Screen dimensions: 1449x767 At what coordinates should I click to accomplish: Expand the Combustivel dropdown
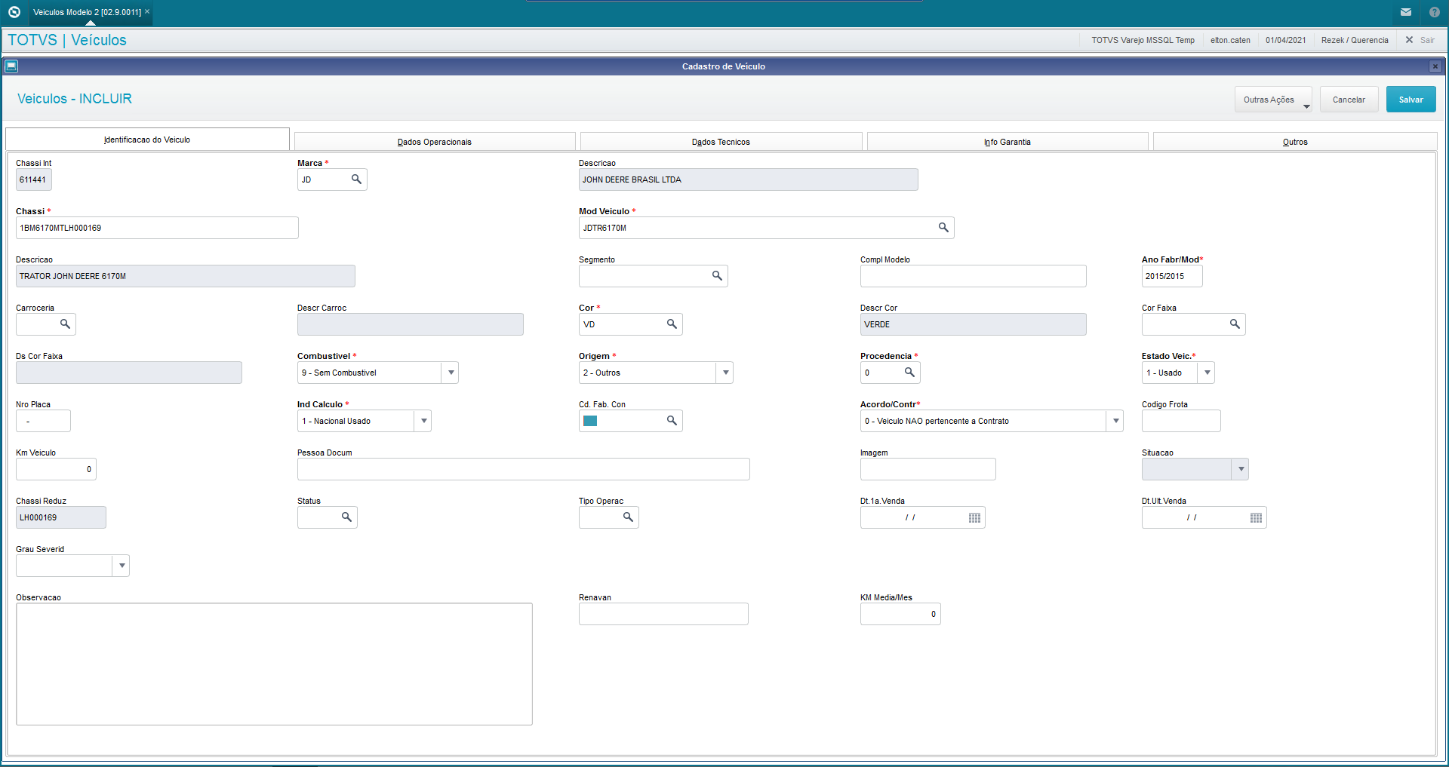[x=451, y=373]
